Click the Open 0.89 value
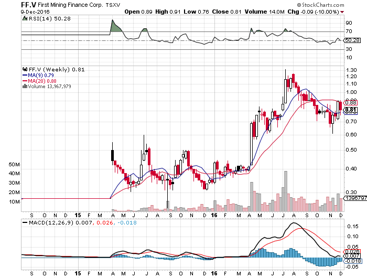Viewport: 367px width, 278px height. tap(138, 12)
